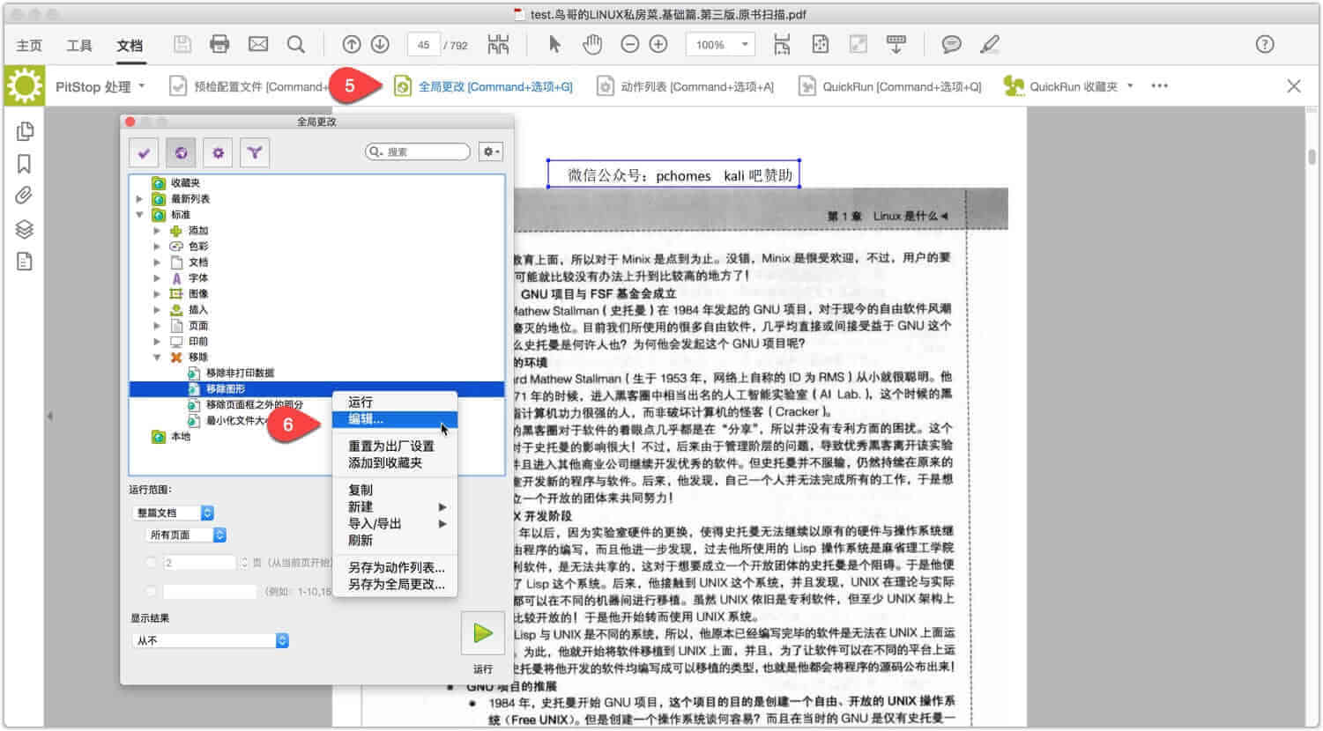Print the document with the printer icon

pyautogui.click(x=219, y=44)
